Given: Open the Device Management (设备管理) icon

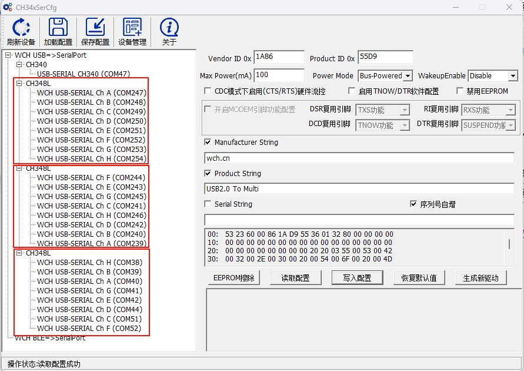Looking at the screenshot, I should coord(132,27).
